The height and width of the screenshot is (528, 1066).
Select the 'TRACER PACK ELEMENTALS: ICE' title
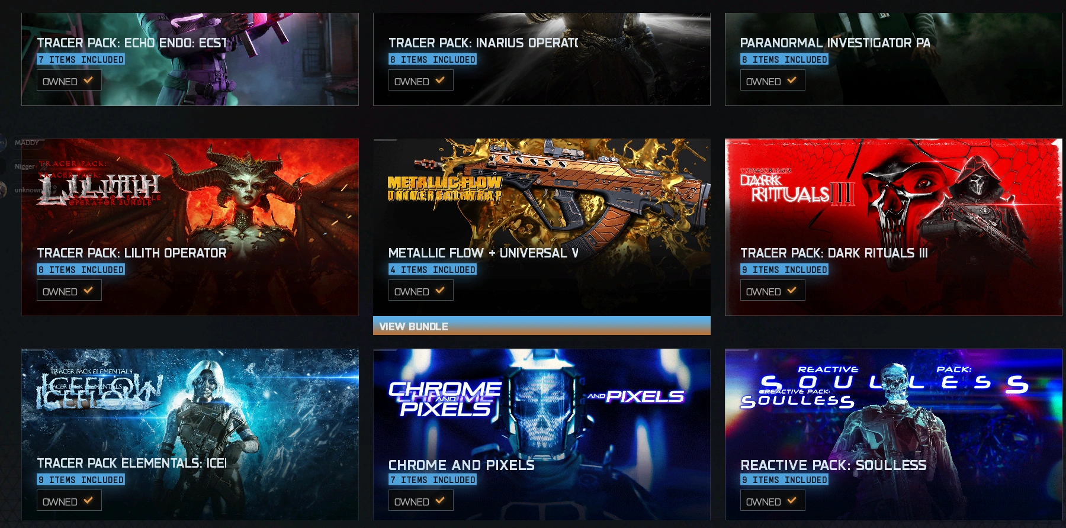(x=131, y=463)
